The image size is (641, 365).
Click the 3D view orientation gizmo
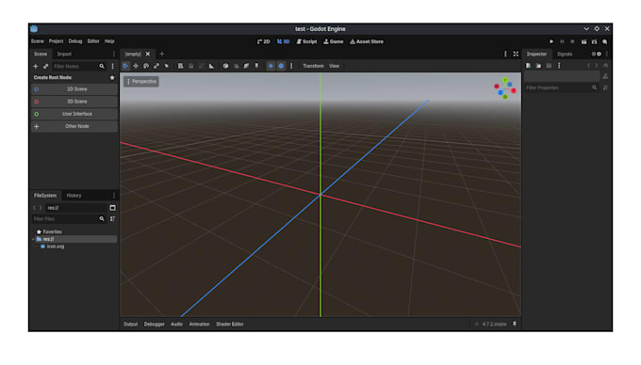[x=505, y=88]
